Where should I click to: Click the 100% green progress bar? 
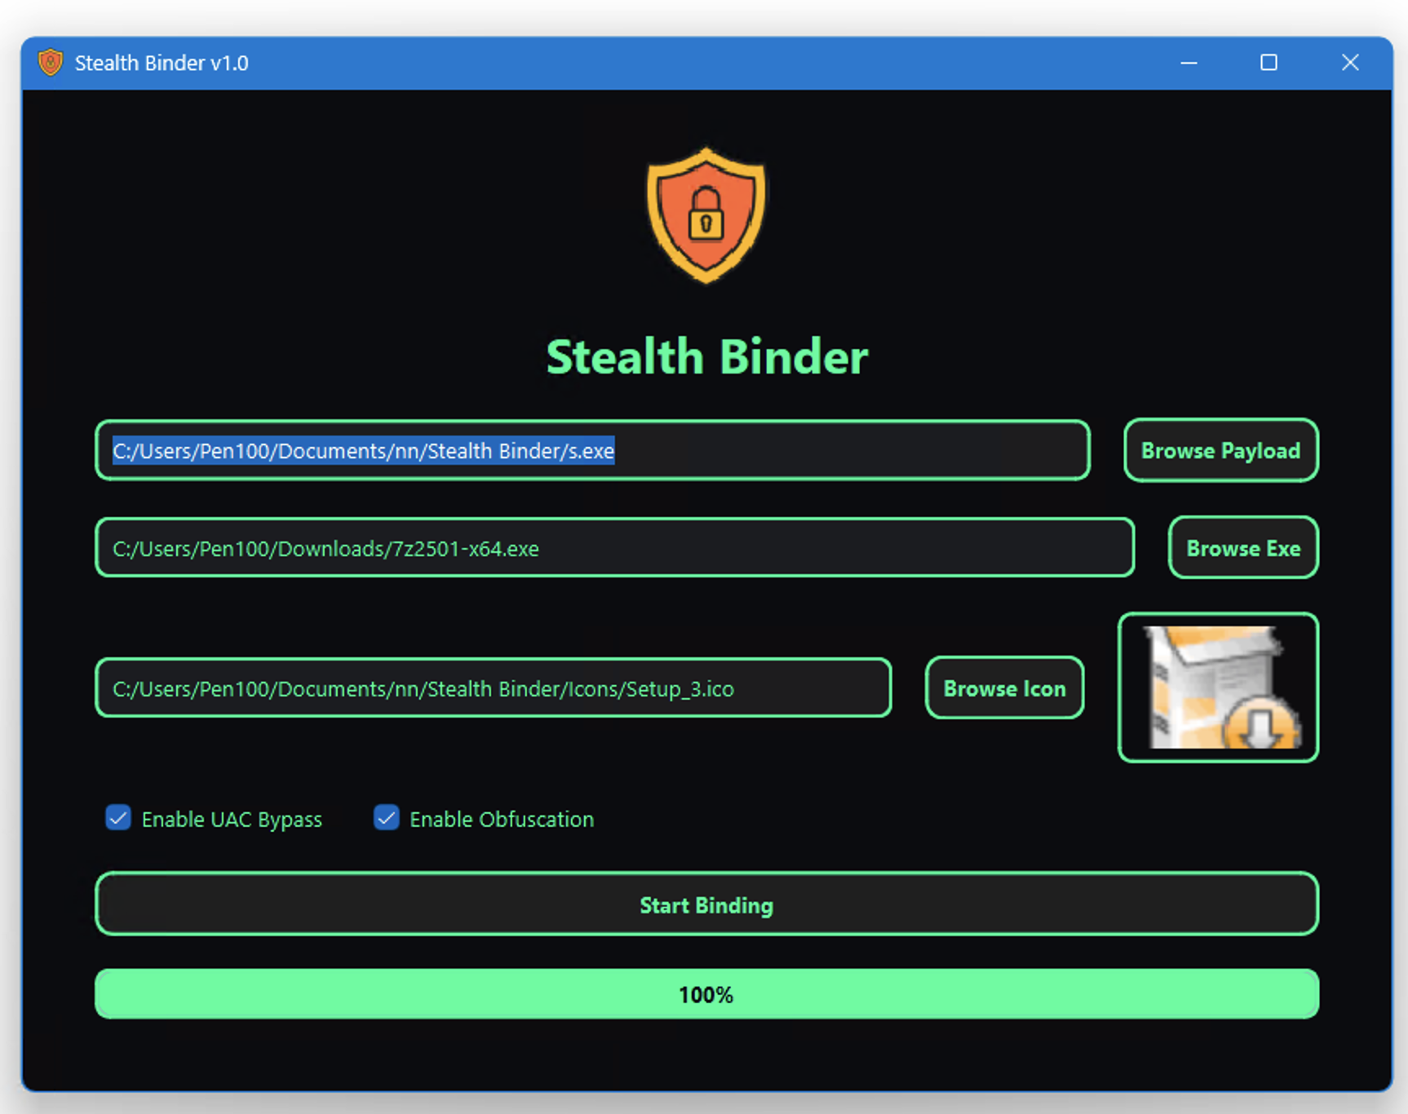[x=706, y=994]
